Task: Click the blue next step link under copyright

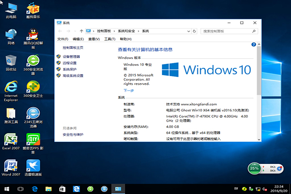Action: point(129,90)
